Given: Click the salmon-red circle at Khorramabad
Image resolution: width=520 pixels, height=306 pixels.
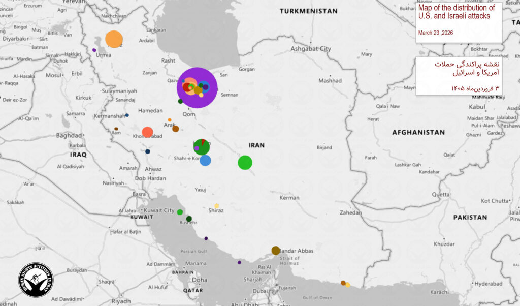Looking at the screenshot, I should 147,132.
